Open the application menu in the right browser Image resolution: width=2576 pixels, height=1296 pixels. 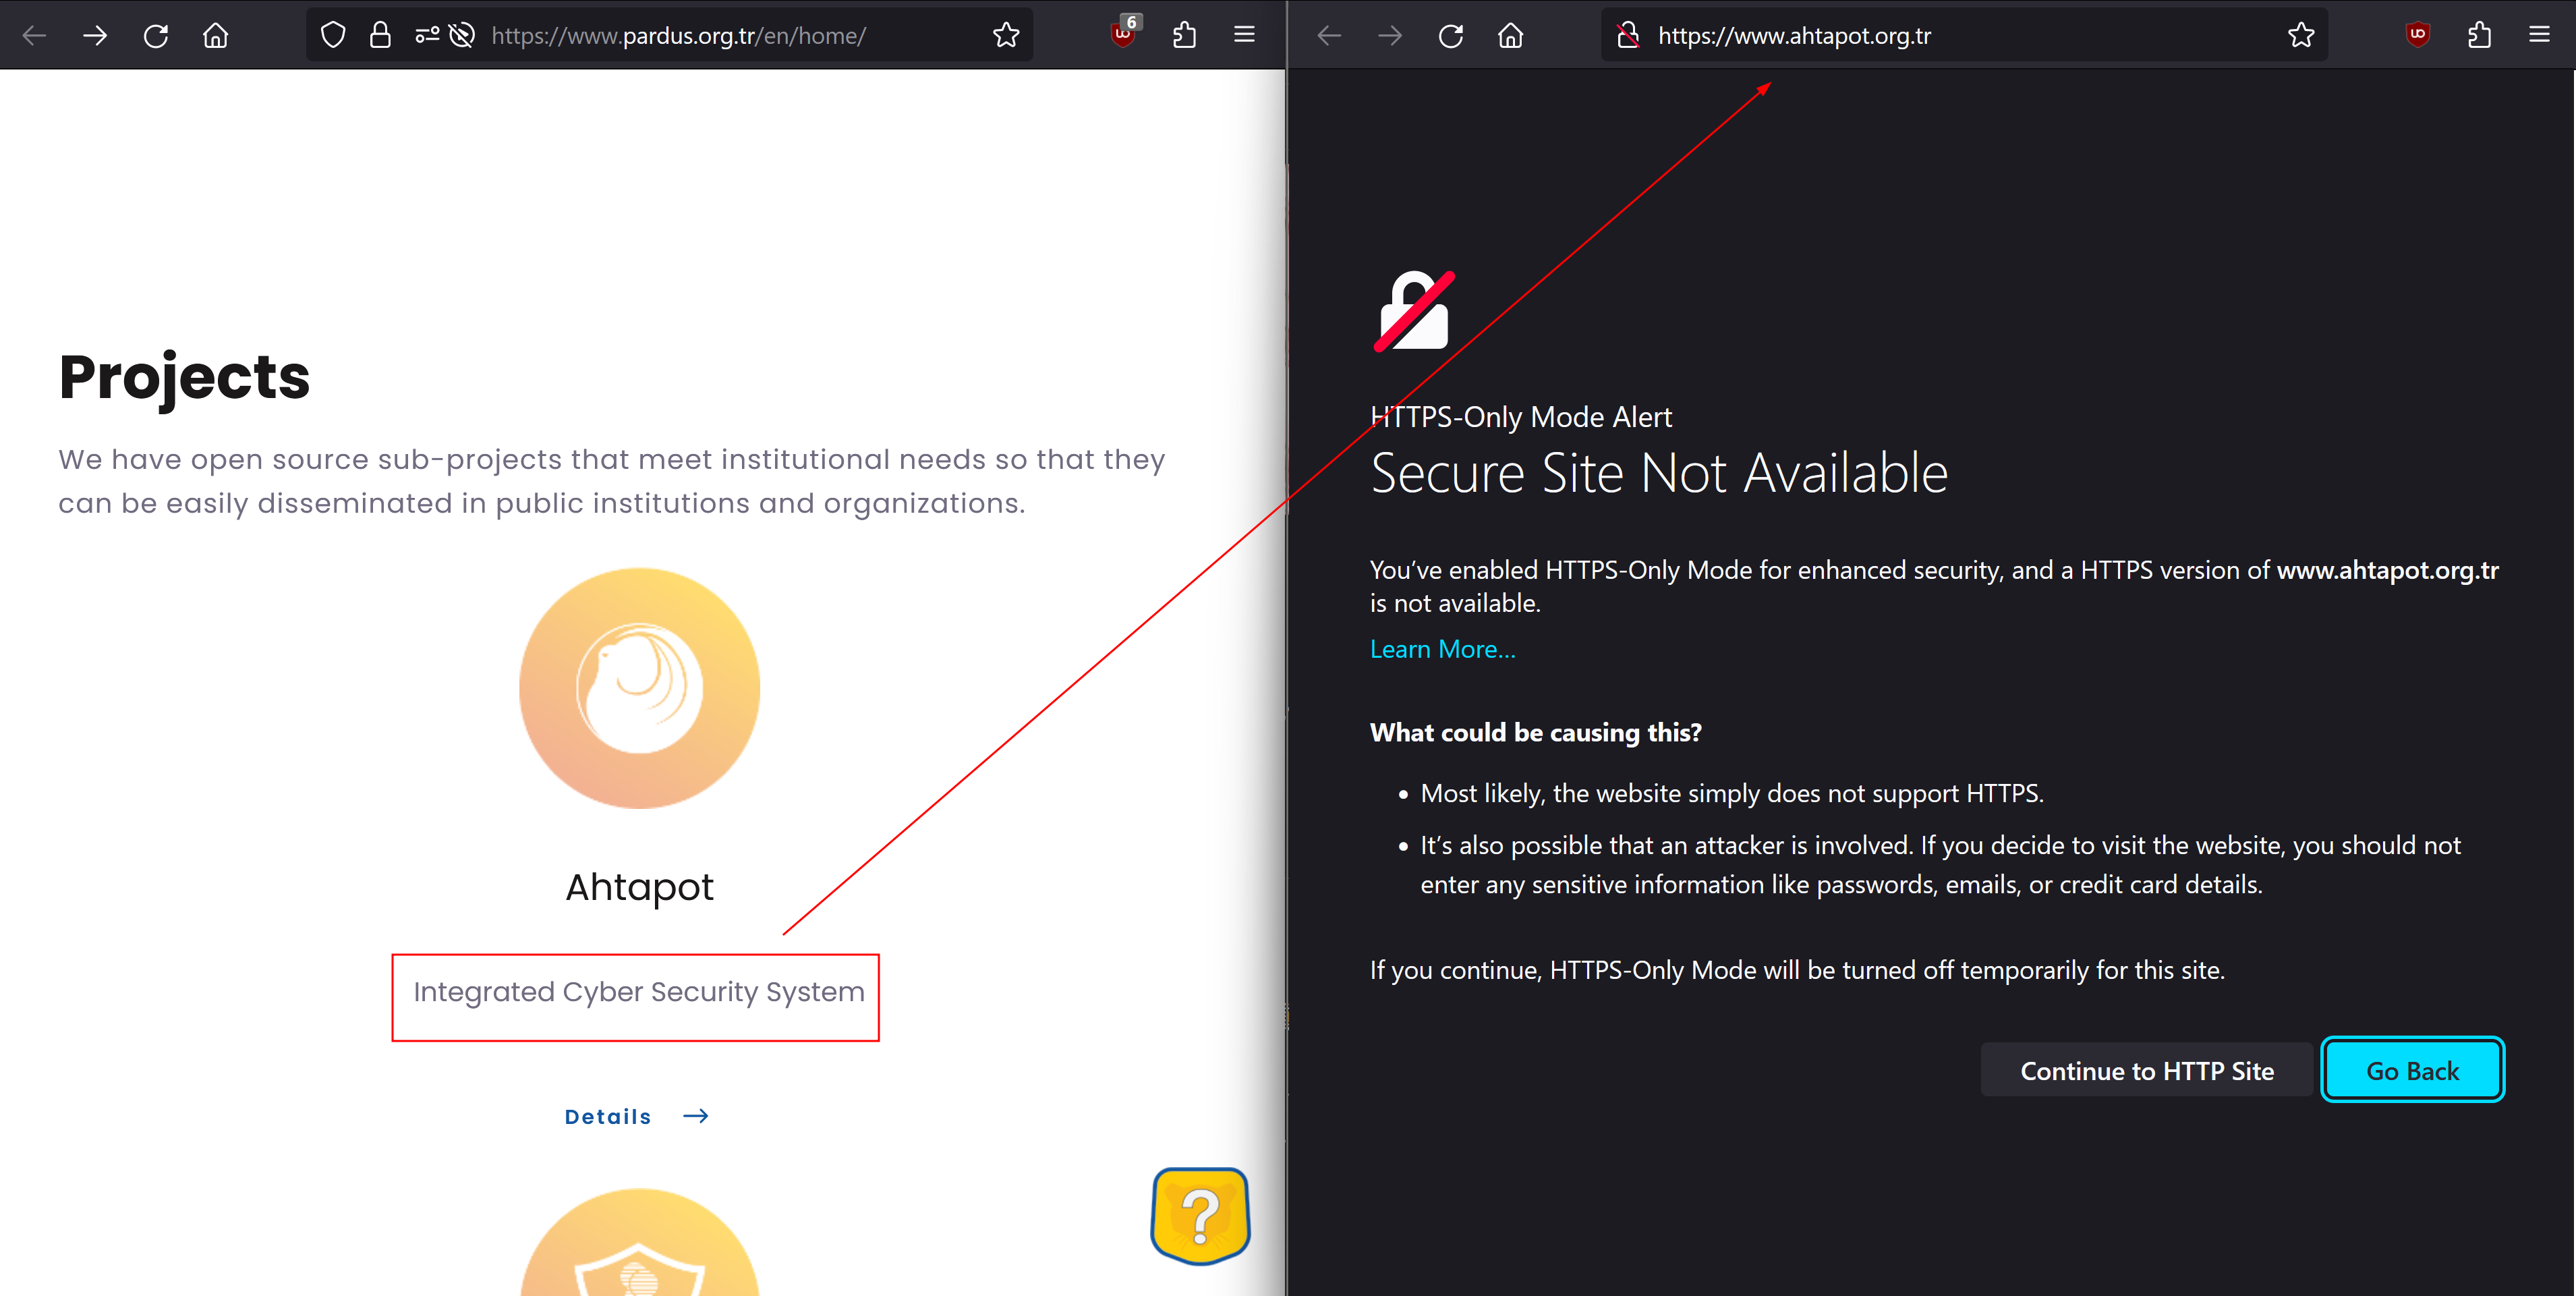pos(2539,36)
